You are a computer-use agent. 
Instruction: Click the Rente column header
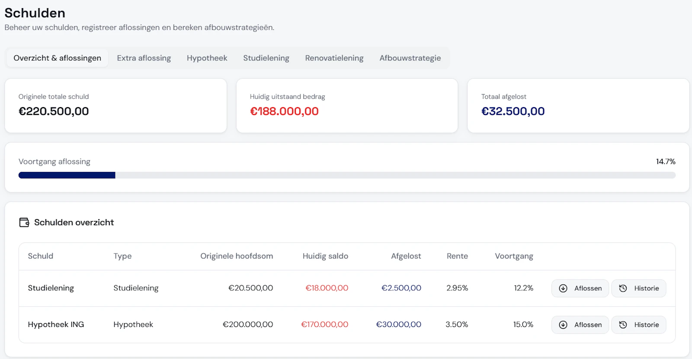click(x=457, y=256)
